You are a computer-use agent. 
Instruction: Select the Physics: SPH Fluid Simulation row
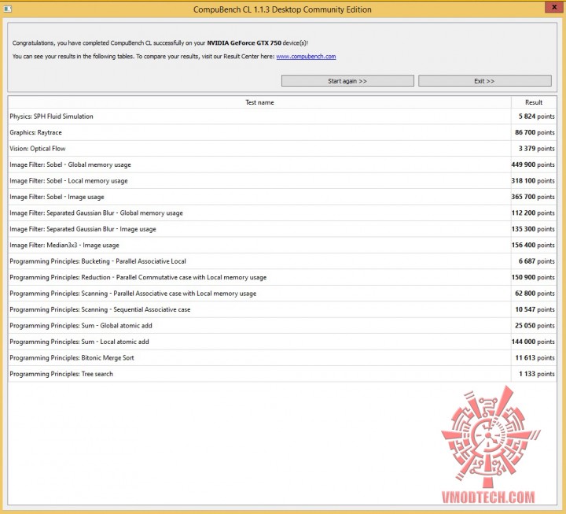click(282, 116)
